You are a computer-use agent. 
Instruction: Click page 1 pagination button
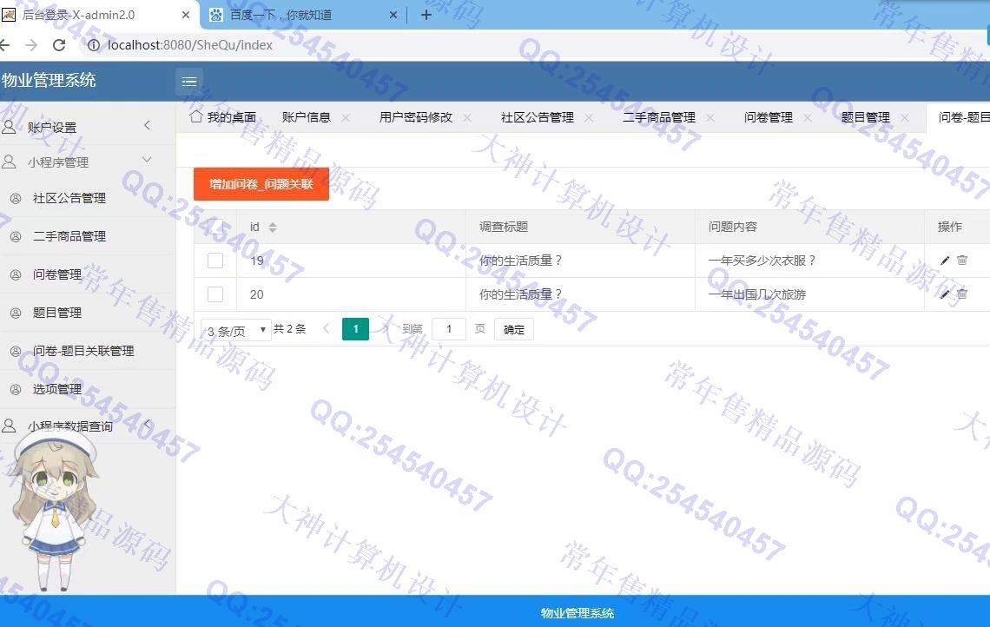(x=355, y=329)
